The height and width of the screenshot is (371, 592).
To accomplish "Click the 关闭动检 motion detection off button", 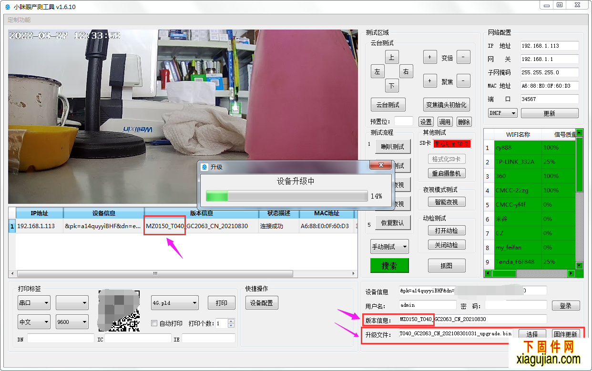I will coord(447,245).
